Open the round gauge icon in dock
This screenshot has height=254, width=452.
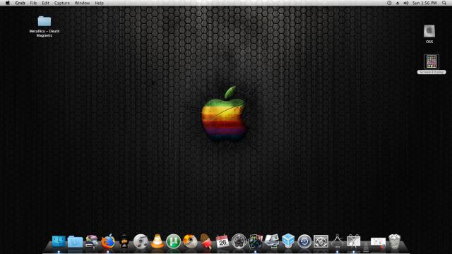coord(239,241)
